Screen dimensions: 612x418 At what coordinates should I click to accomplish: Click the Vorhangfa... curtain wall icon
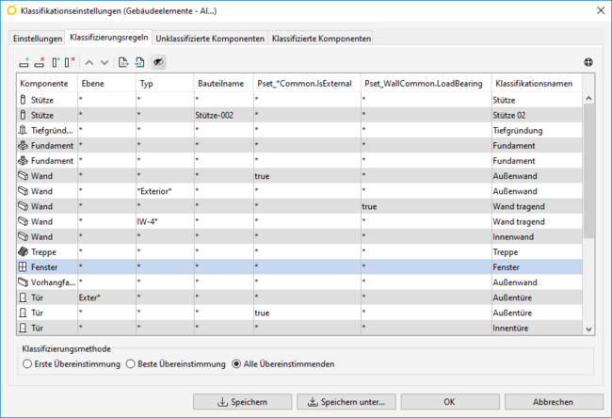[23, 282]
